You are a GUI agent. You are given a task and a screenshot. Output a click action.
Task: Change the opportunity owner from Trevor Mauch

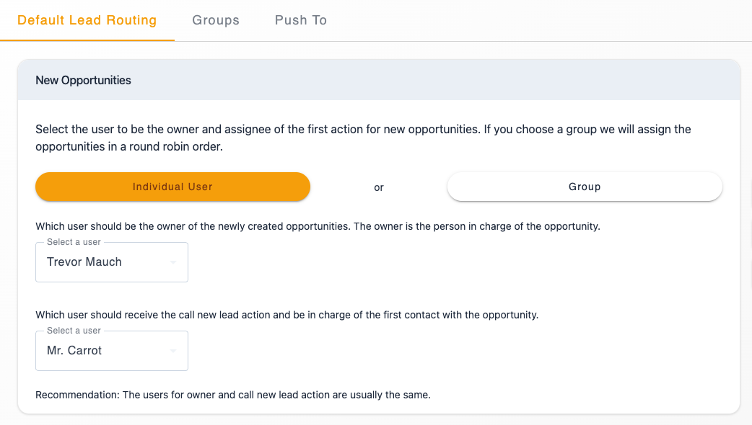pos(112,262)
